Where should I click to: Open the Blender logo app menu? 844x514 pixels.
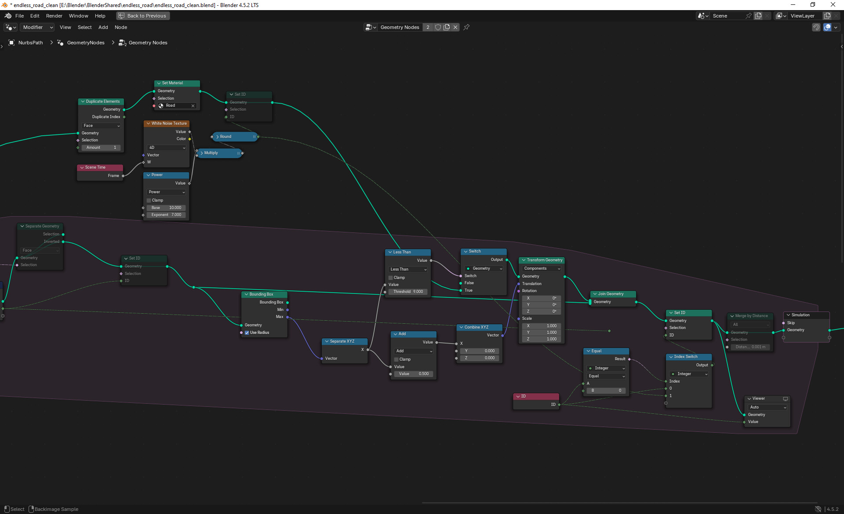8,16
